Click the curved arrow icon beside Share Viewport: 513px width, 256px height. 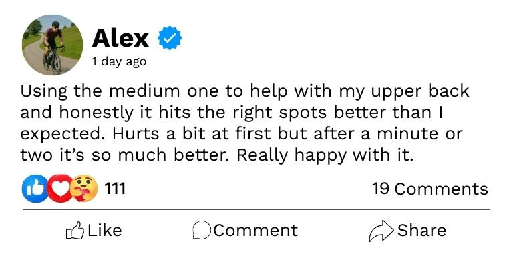coord(381,231)
